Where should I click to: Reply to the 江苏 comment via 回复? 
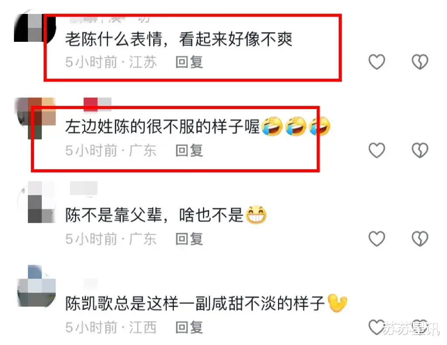(x=189, y=62)
